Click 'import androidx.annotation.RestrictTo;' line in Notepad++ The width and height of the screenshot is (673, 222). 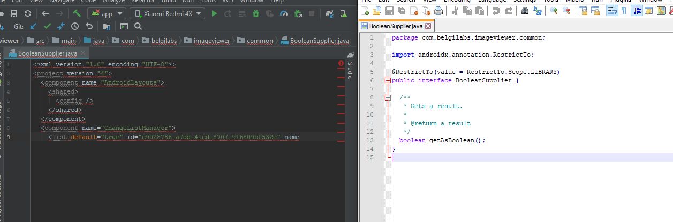[463, 55]
